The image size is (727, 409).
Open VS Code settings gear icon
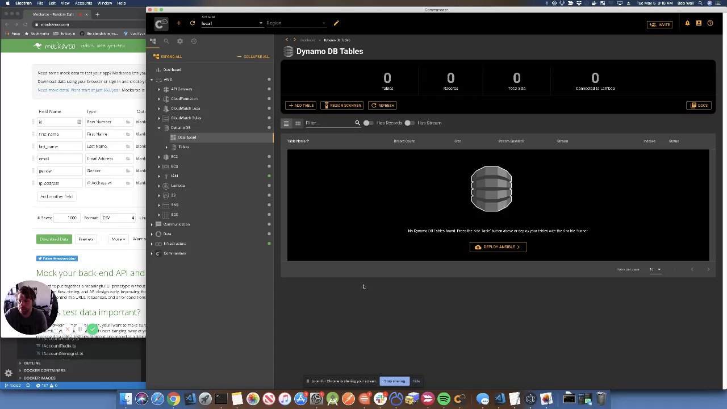click(x=9, y=373)
